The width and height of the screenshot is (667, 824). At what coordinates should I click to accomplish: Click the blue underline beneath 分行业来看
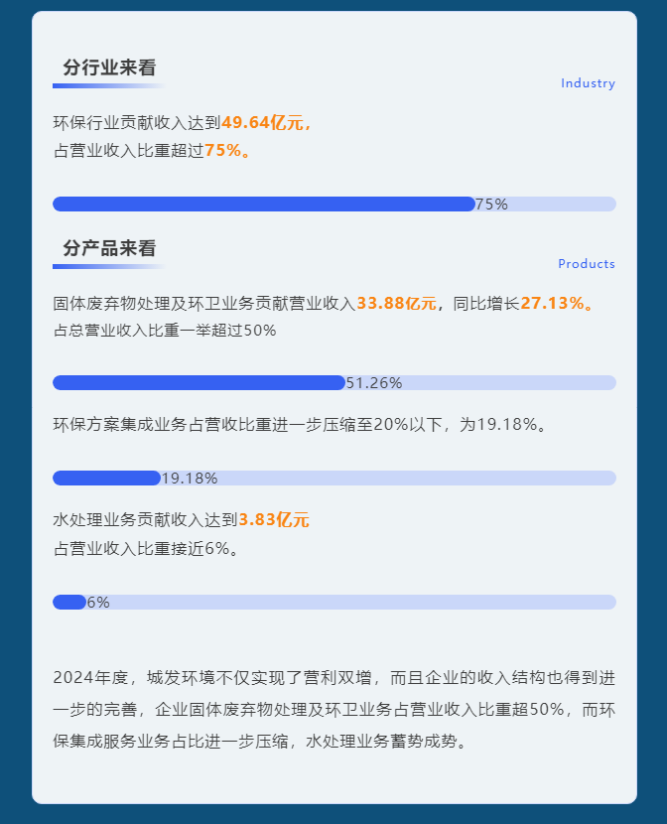109,85
